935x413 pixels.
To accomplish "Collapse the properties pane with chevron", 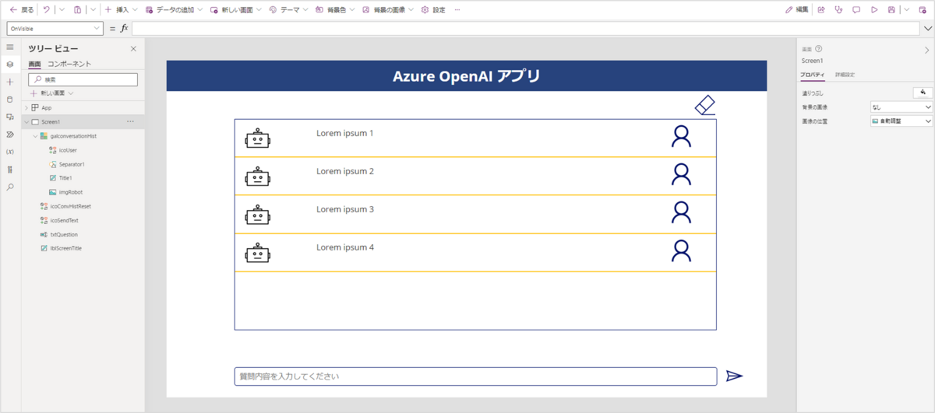I will [x=926, y=50].
